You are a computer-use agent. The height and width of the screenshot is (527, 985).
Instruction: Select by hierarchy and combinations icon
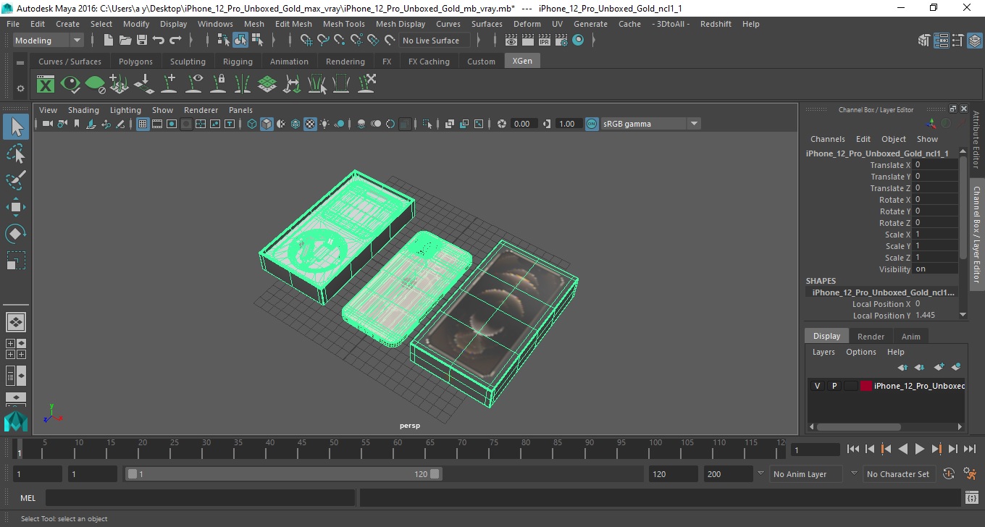pyautogui.click(x=224, y=41)
